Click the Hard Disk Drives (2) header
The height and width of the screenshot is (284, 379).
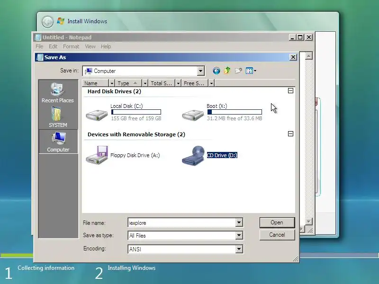click(x=114, y=91)
